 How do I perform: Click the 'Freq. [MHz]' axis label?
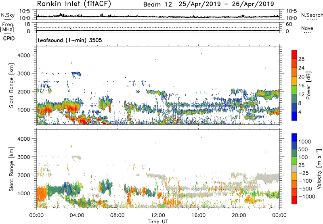point(7,27)
